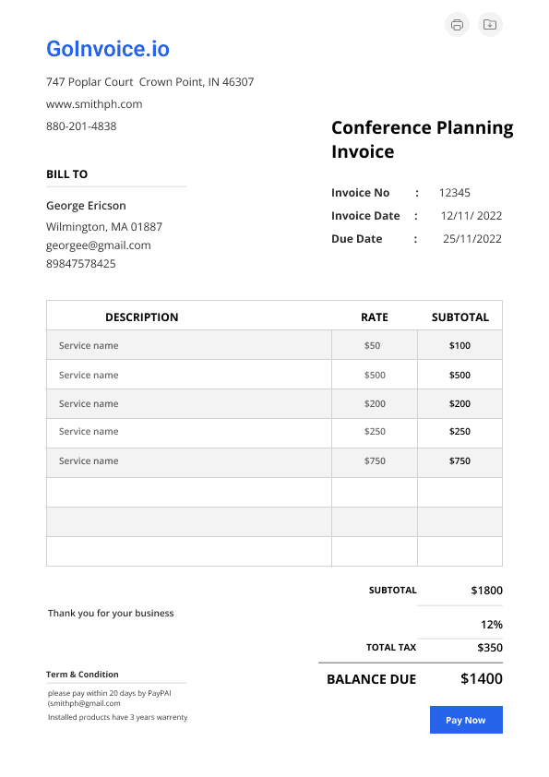
Task: Click the RATE column header
Action: [375, 317]
